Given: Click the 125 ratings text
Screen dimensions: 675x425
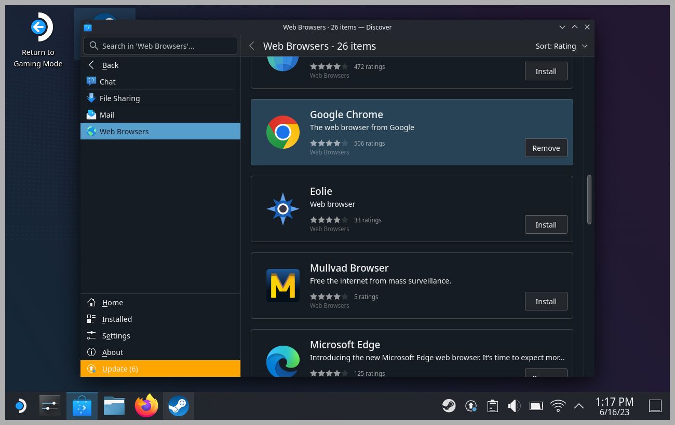Looking at the screenshot, I should 369,373.
